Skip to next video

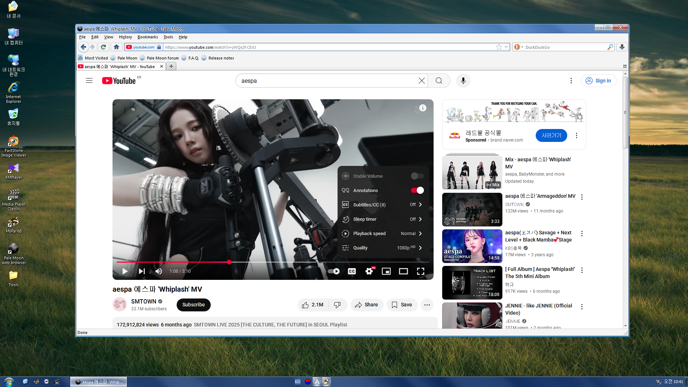(x=142, y=271)
